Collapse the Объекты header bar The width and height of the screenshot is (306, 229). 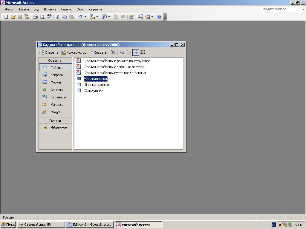55,61
